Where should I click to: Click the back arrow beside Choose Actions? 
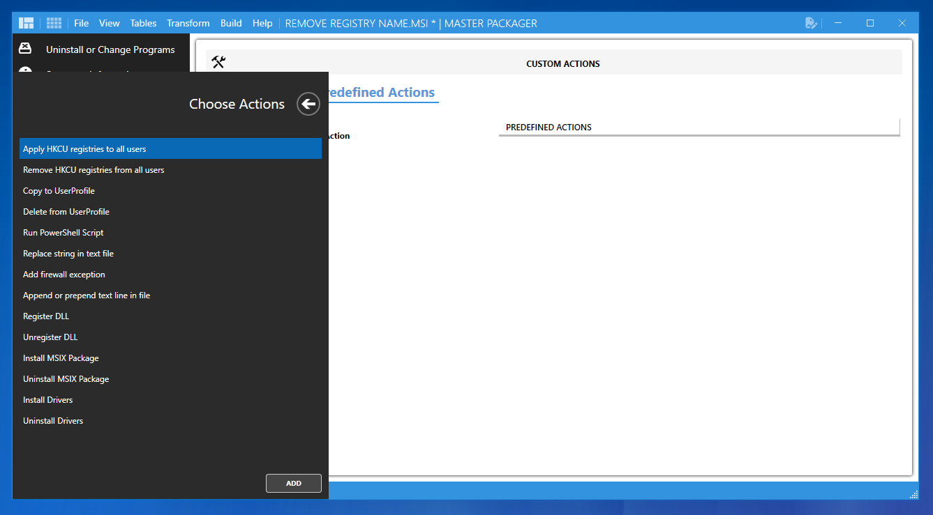tap(308, 104)
